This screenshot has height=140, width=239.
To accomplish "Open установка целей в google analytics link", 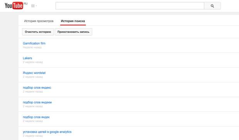I will tap(47, 132).
